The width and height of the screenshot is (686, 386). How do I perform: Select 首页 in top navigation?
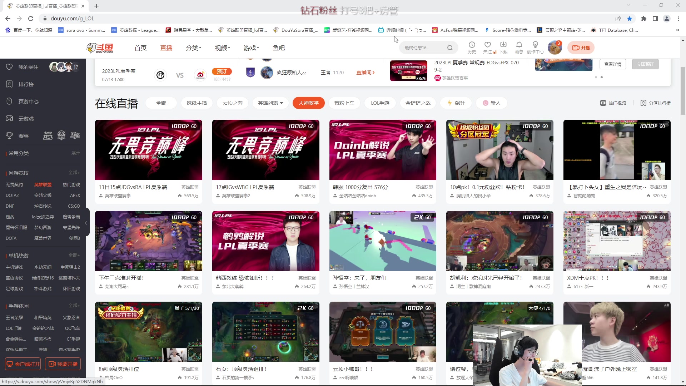pyautogui.click(x=140, y=48)
